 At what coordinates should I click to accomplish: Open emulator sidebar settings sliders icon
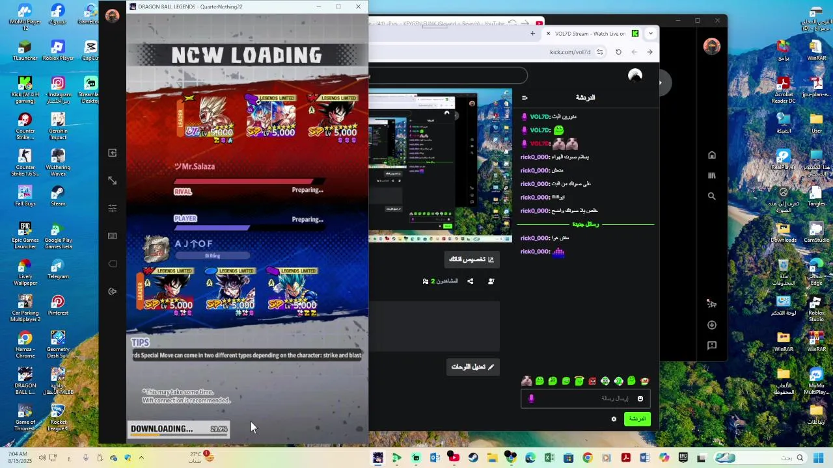click(113, 208)
